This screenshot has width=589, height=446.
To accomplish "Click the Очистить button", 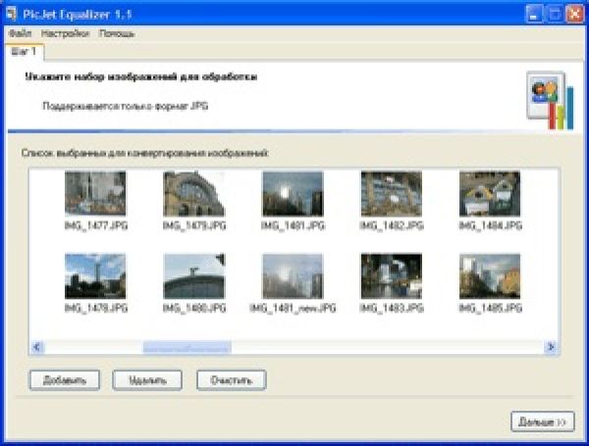I will point(232,380).
